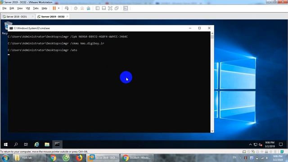Maximize the cmd.exe window
288x162 pixels.
tap(199, 28)
